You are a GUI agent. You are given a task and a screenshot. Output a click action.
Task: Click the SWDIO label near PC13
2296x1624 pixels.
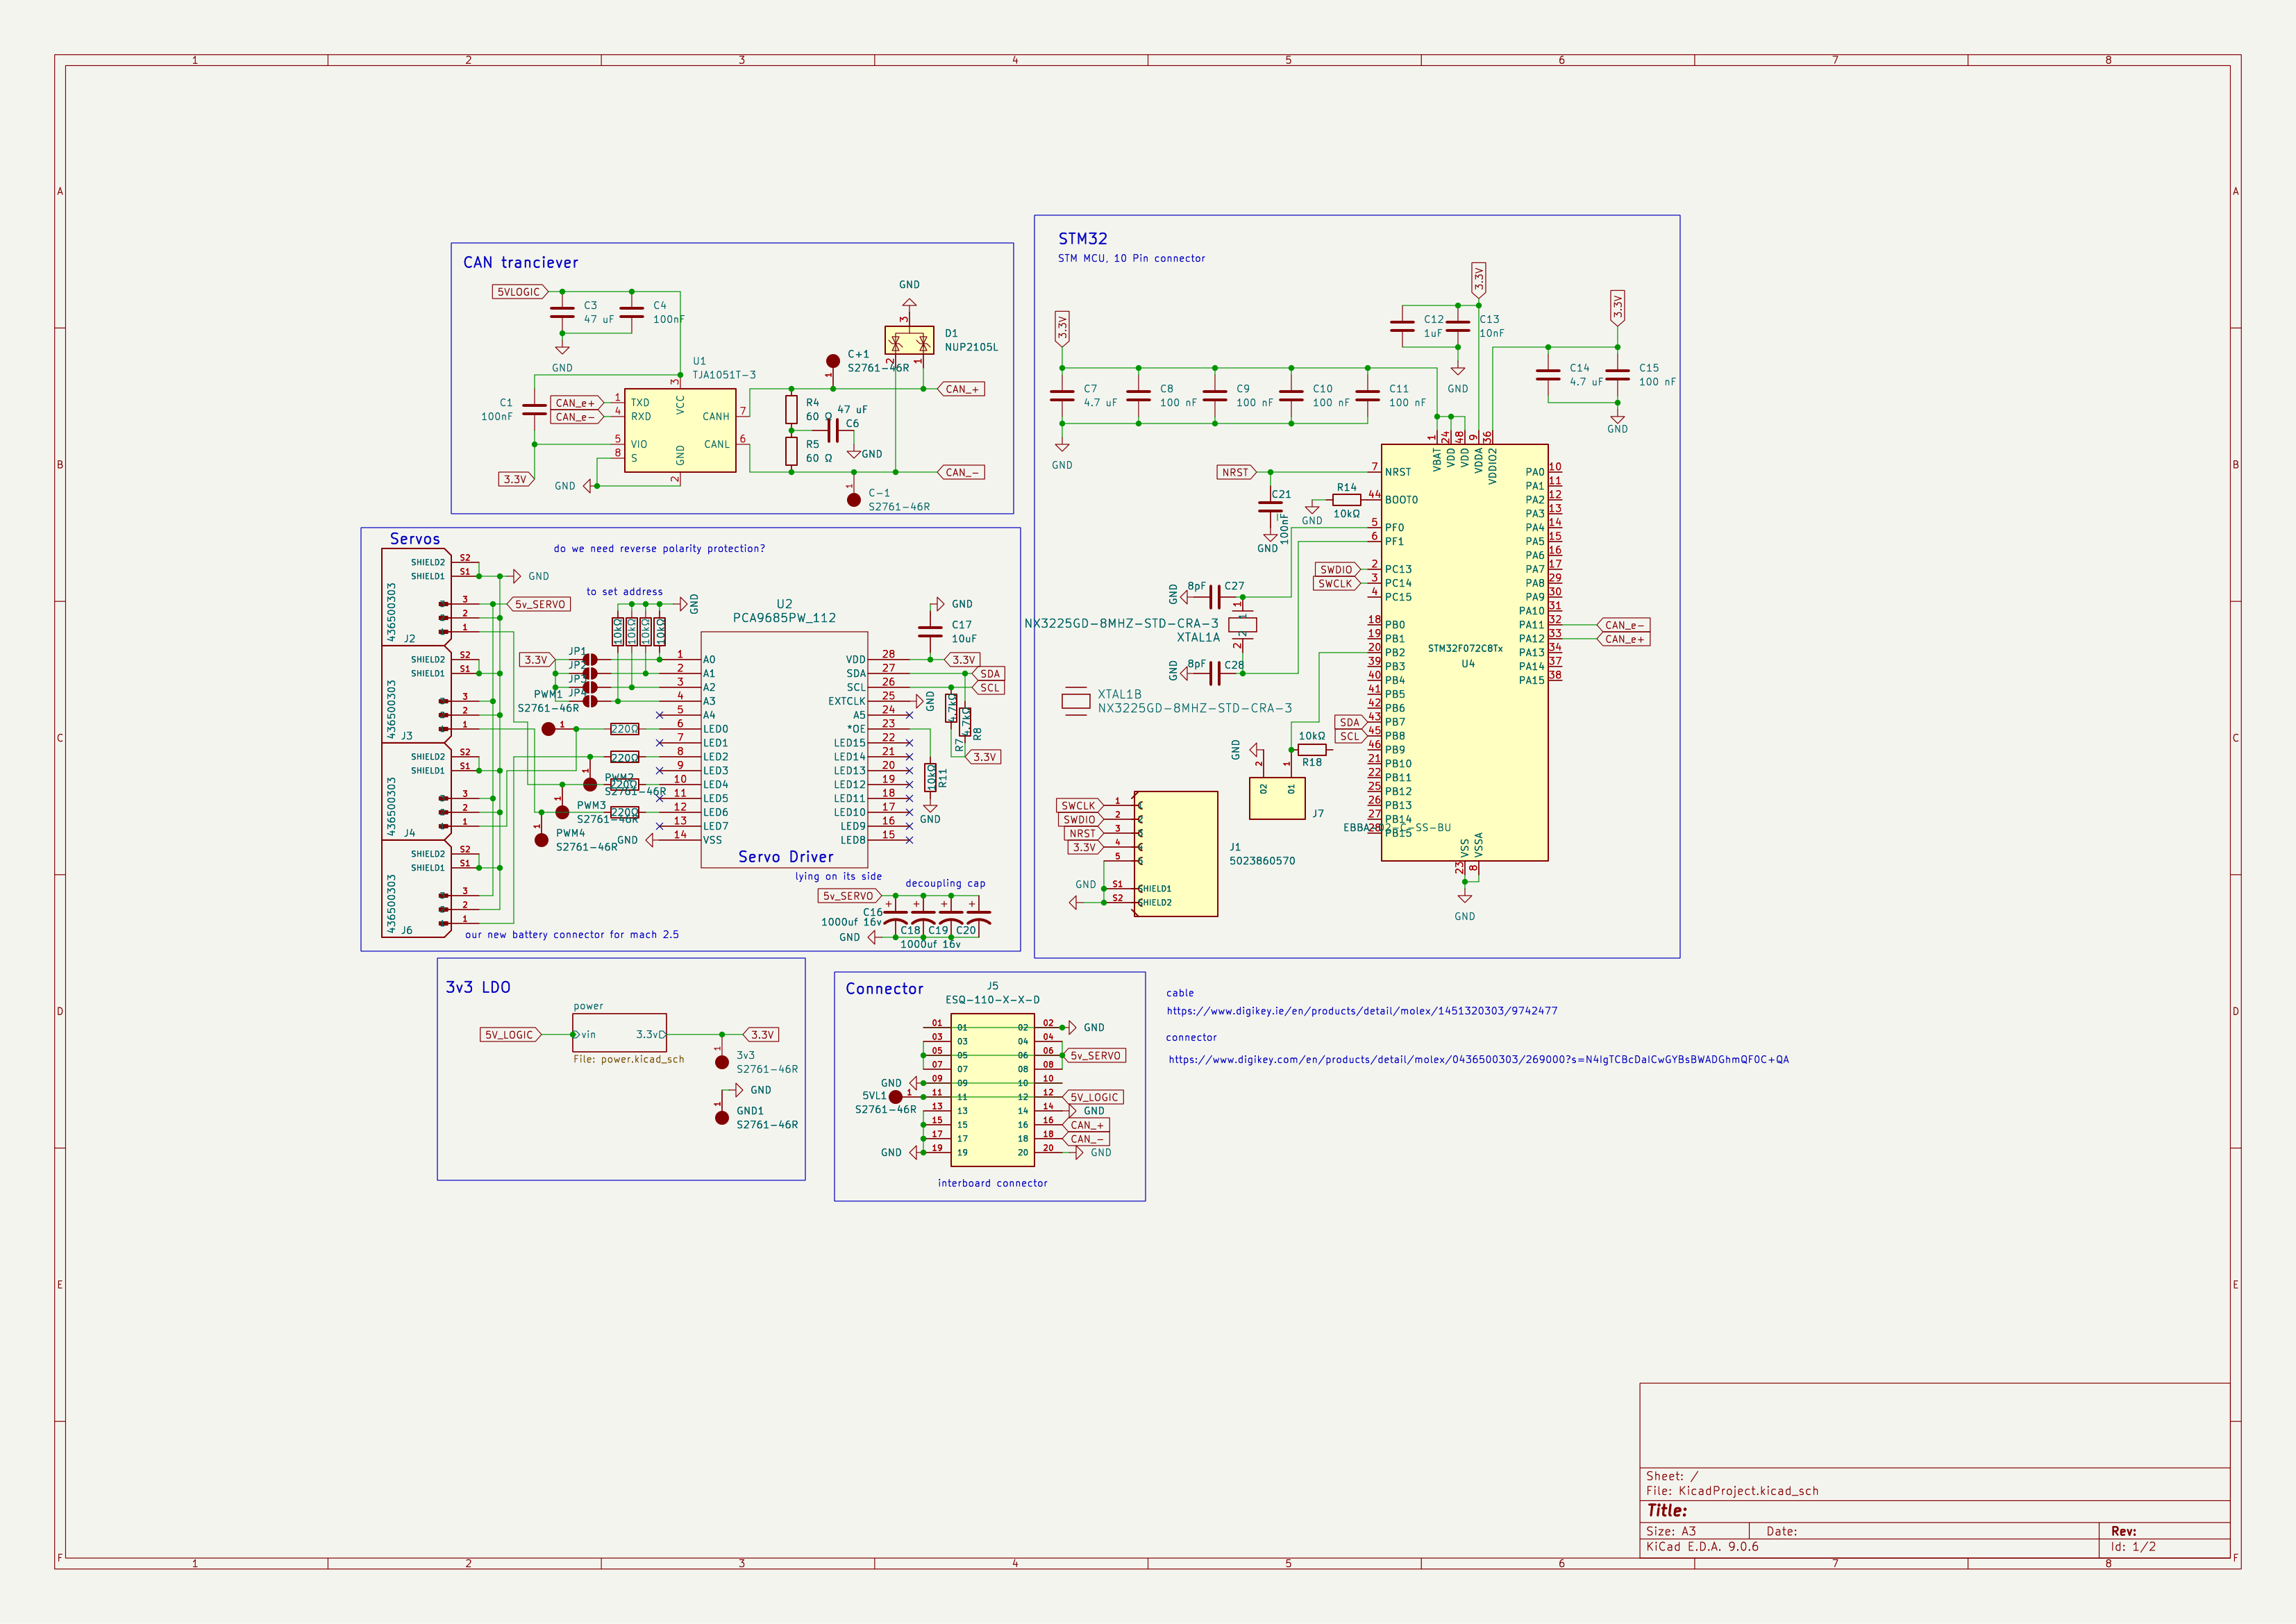(1337, 569)
